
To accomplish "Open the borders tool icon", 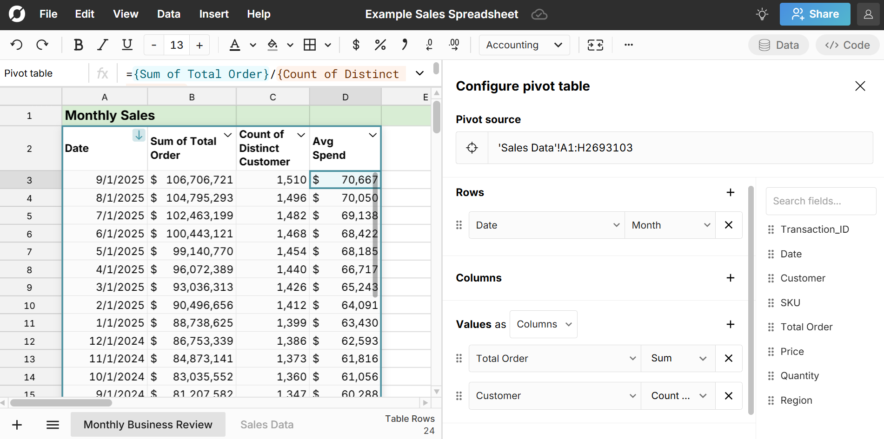I will coord(310,45).
